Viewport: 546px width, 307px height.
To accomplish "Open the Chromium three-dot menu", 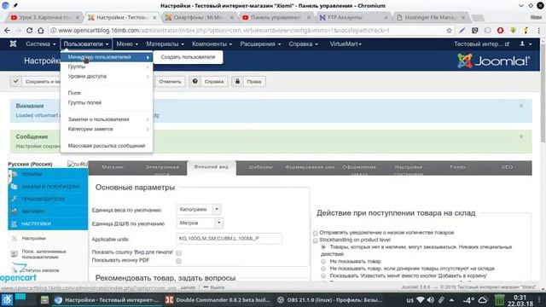I will click(x=538, y=31).
